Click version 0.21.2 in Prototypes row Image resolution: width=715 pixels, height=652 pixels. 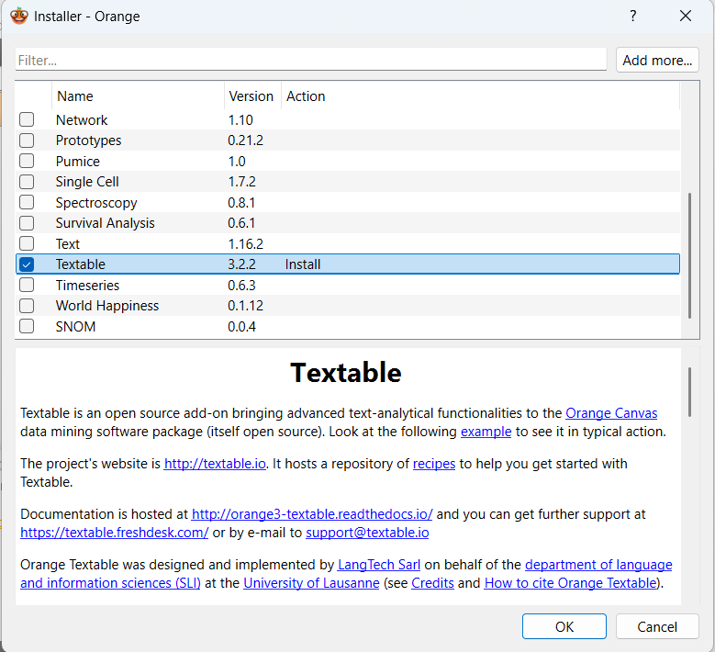[x=245, y=141]
